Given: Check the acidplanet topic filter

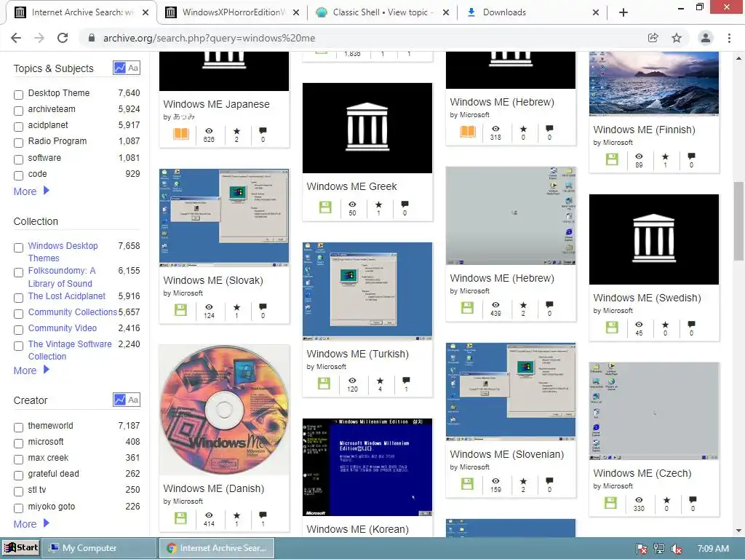Looking at the screenshot, I should click(x=18, y=127).
